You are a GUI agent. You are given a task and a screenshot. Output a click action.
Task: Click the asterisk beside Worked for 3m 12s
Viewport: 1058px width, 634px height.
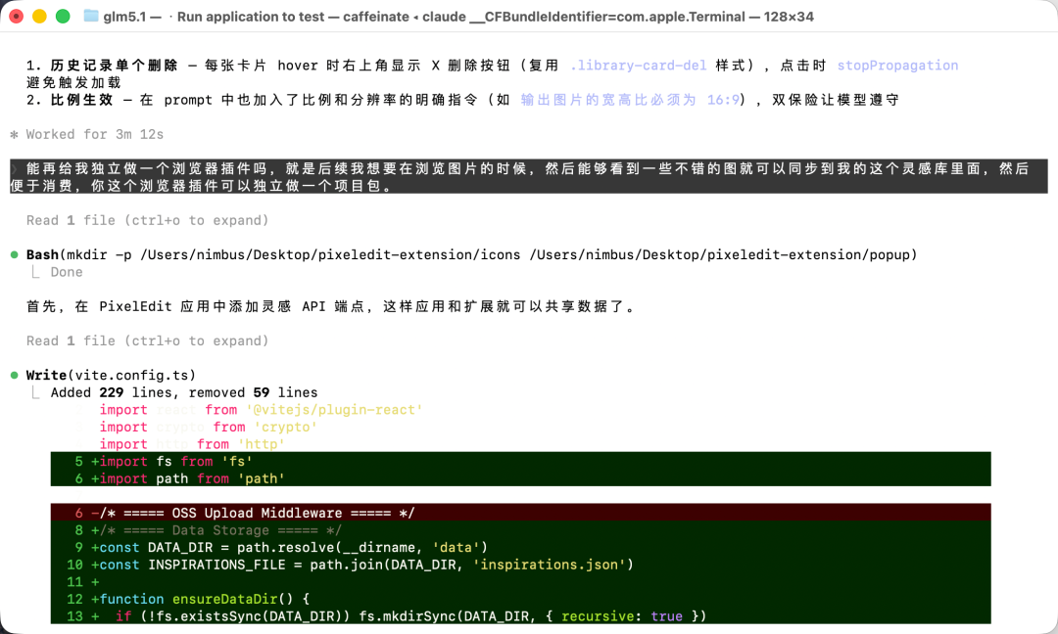pyautogui.click(x=14, y=135)
